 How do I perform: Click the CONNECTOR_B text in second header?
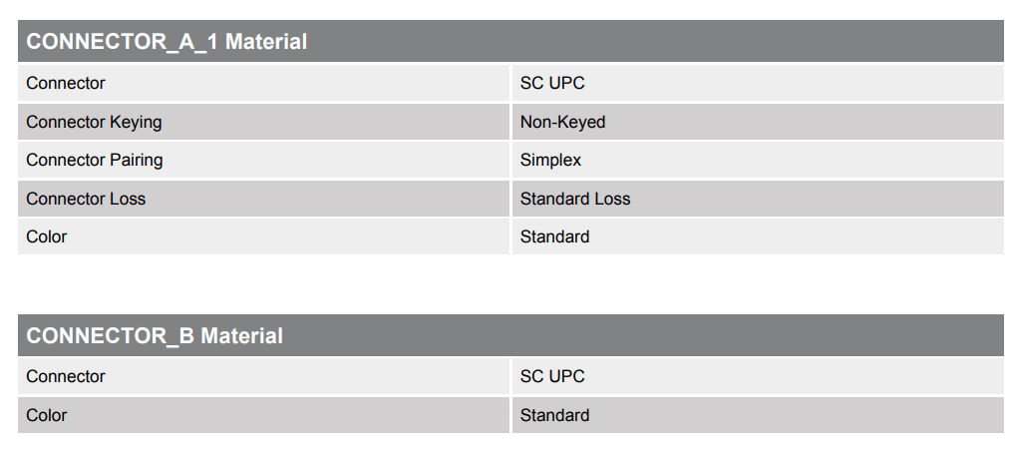tap(111, 336)
